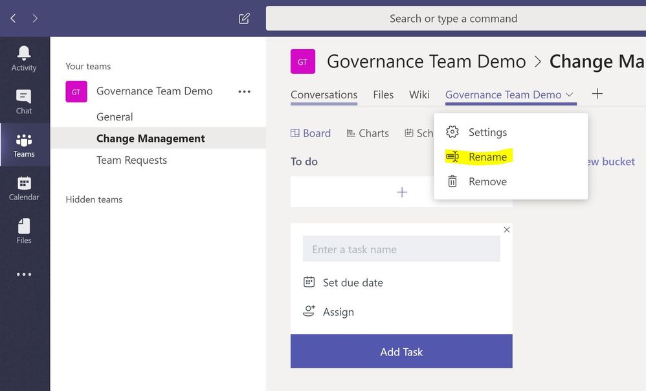
Task: Open more apps ellipsis in left rail
Action: pyautogui.click(x=24, y=274)
